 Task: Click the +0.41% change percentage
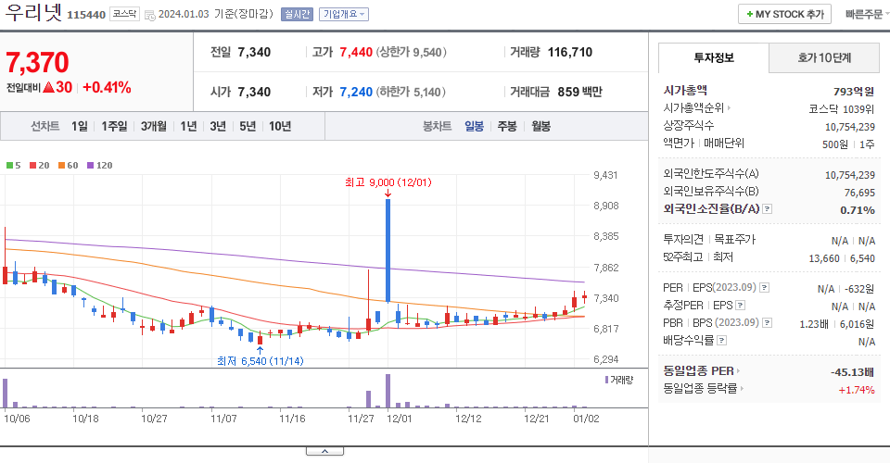pyautogui.click(x=107, y=87)
